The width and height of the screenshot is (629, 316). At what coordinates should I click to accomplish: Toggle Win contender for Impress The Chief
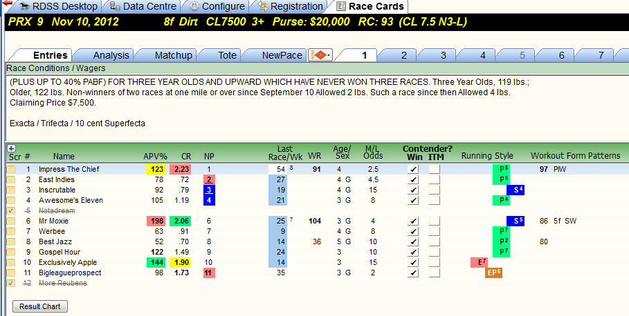(x=413, y=169)
